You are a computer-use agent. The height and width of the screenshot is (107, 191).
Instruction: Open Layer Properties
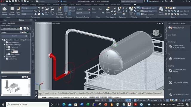[x=161, y=11]
